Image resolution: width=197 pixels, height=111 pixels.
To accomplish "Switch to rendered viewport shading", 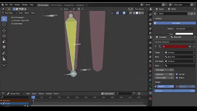I will pos(143,13).
